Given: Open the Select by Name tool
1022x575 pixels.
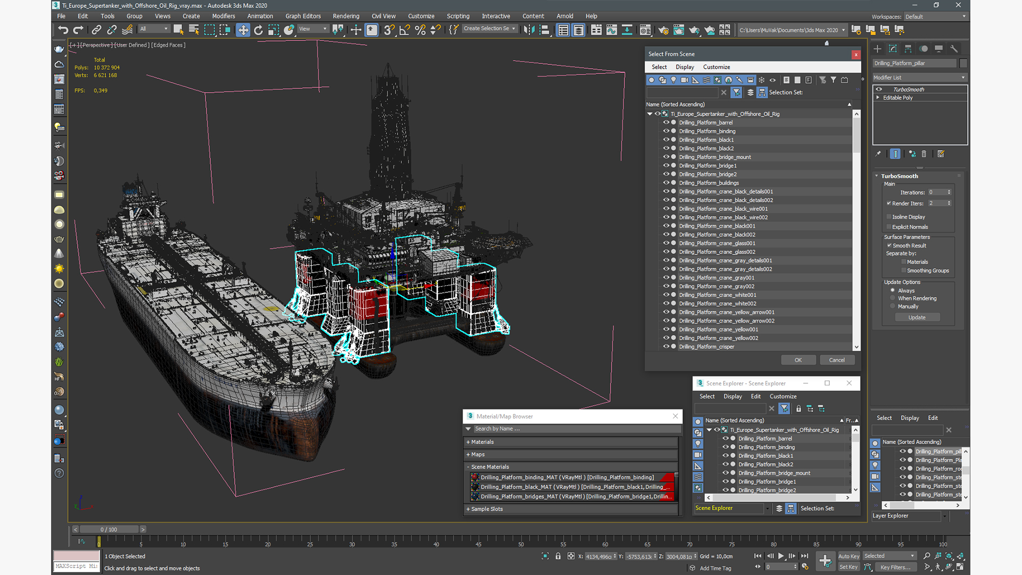Looking at the screenshot, I should 194,30.
